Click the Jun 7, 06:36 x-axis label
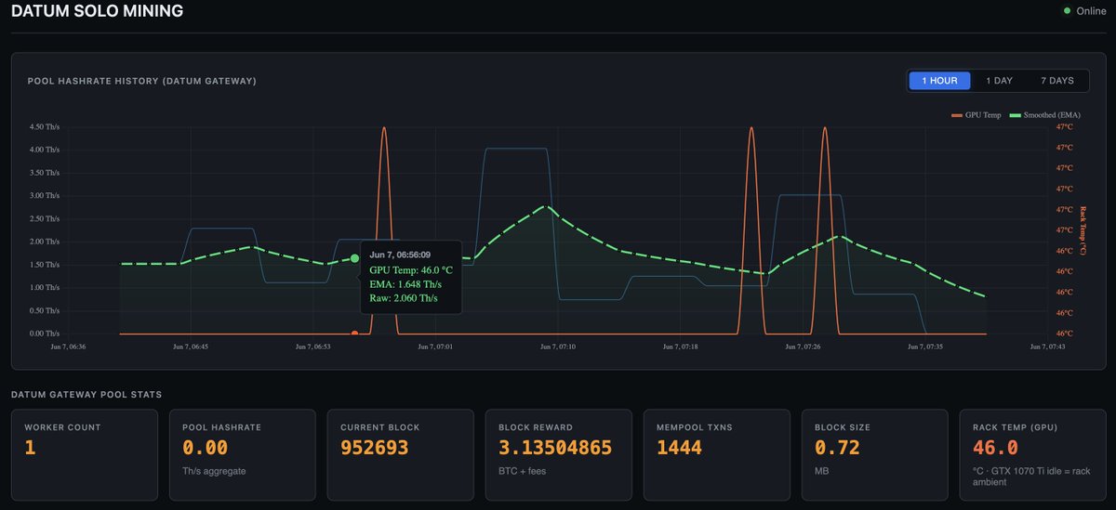The image size is (1116, 510). [x=70, y=347]
